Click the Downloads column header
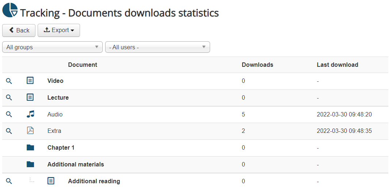 [x=258, y=65]
